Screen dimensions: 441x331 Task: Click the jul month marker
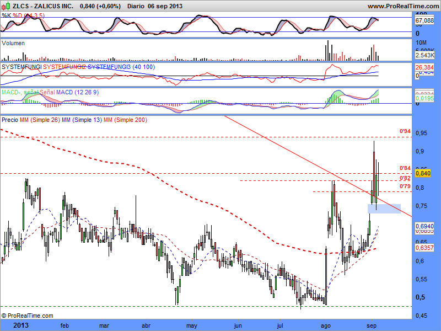click(280, 325)
